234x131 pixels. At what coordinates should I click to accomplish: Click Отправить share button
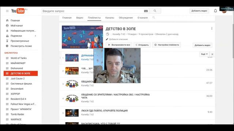click(x=142, y=45)
